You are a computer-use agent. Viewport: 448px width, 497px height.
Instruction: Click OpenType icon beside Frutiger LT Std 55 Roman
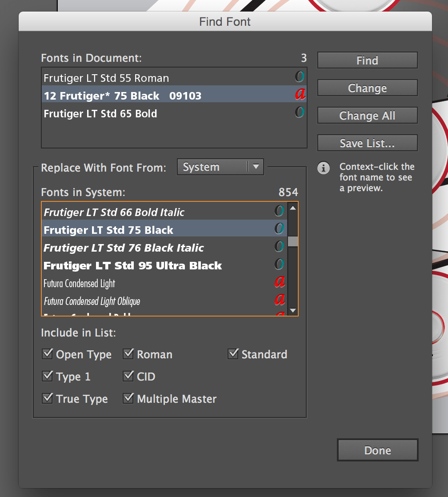point(300,77)
